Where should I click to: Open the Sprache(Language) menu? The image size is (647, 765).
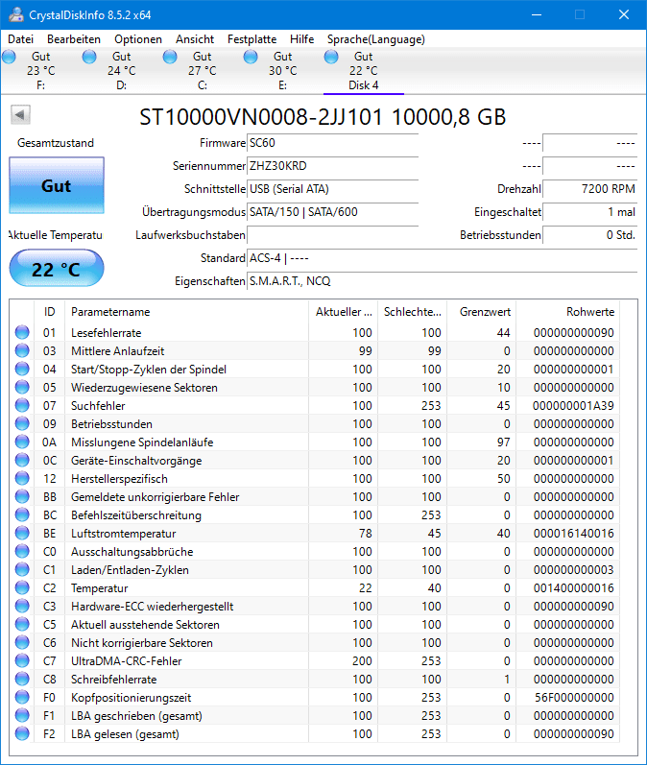click(x=375, y=39)
